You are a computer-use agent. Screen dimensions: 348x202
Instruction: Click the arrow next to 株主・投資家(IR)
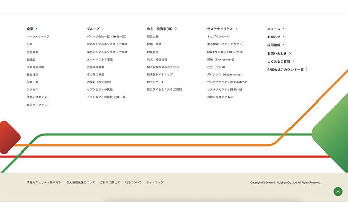[x=176, y=29]
